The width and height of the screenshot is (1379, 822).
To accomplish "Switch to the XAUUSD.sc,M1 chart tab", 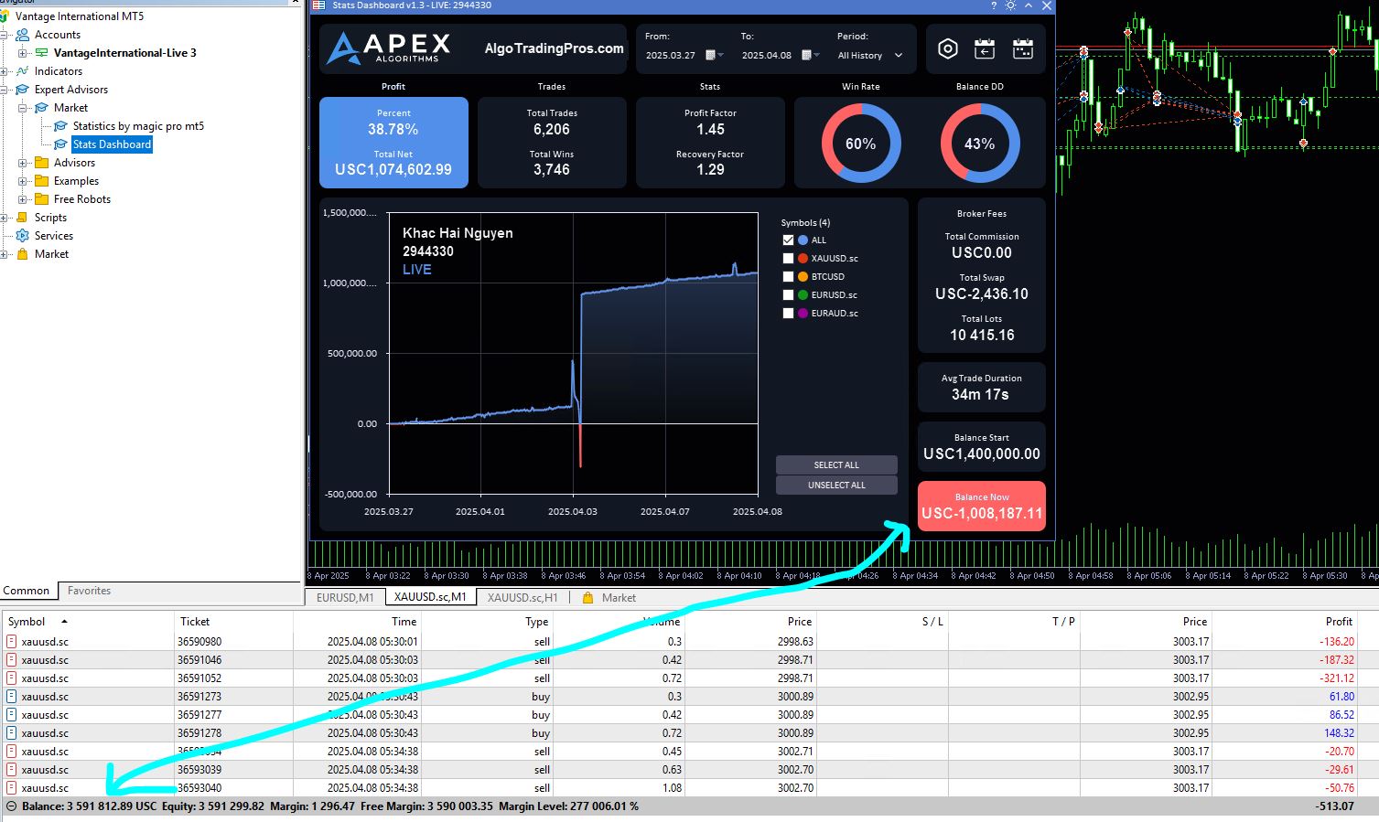I will click(x=430, y=597).
